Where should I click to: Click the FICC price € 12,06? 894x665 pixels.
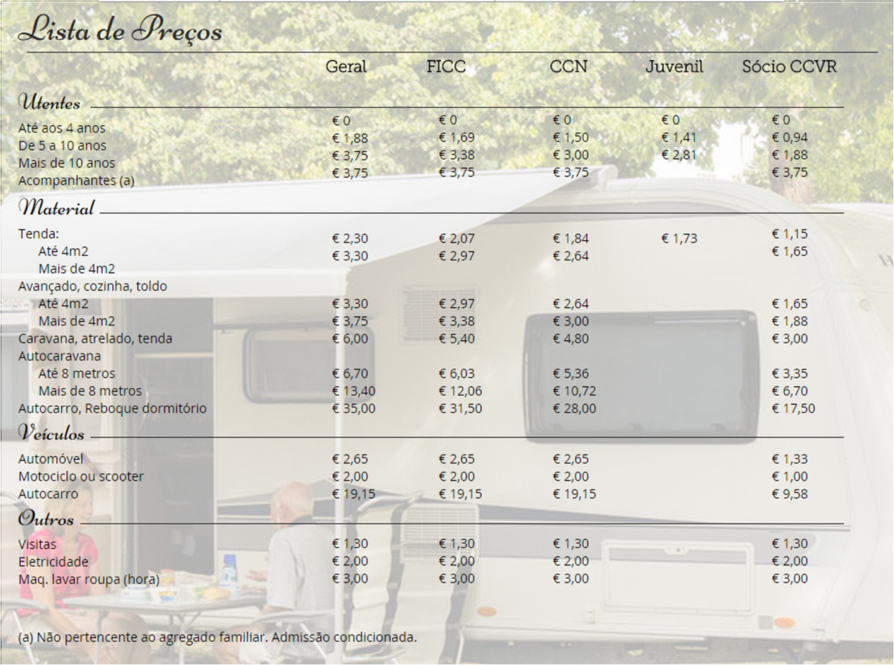[460, 391]
